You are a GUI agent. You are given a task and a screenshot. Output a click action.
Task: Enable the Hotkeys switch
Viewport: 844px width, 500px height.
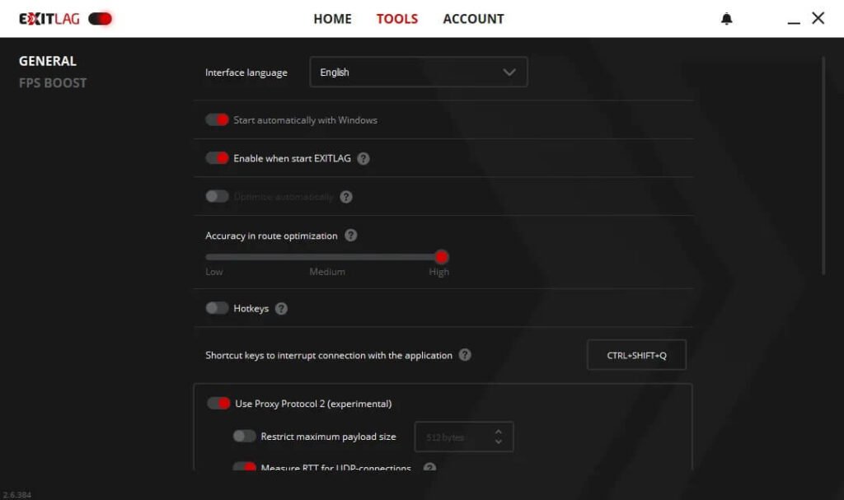217,308
